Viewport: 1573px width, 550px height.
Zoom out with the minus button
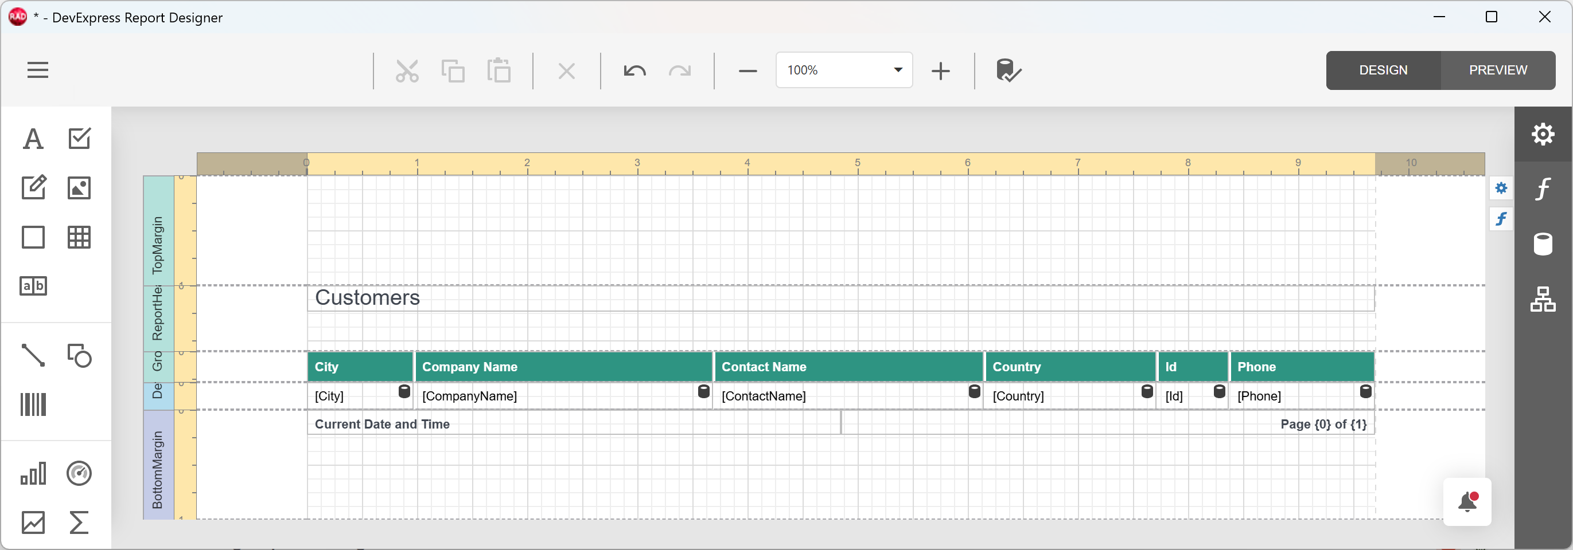point(747,70)
